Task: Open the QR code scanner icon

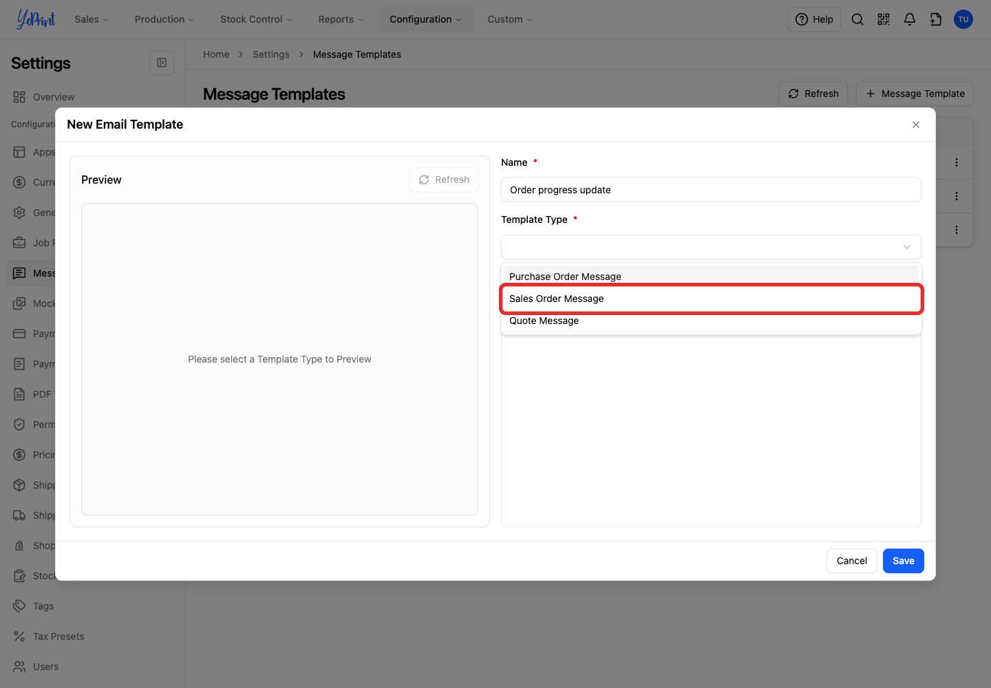Action: click(884, 19)
